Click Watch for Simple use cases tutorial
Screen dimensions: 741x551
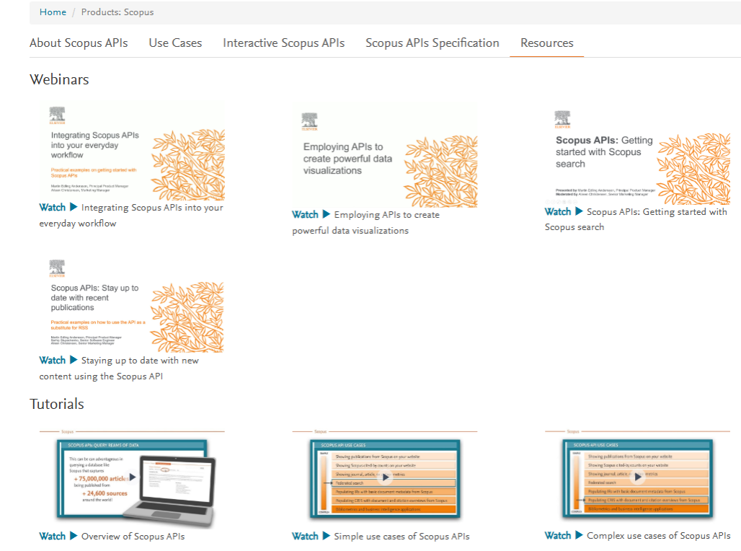coord(306,537)
